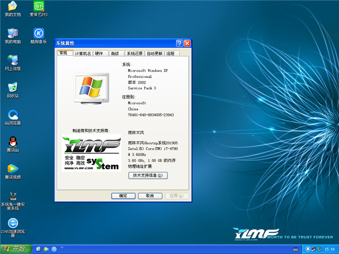The image size is (339, 254).
Task: Click the security shield tray icon
Action: tap(308, 249)
